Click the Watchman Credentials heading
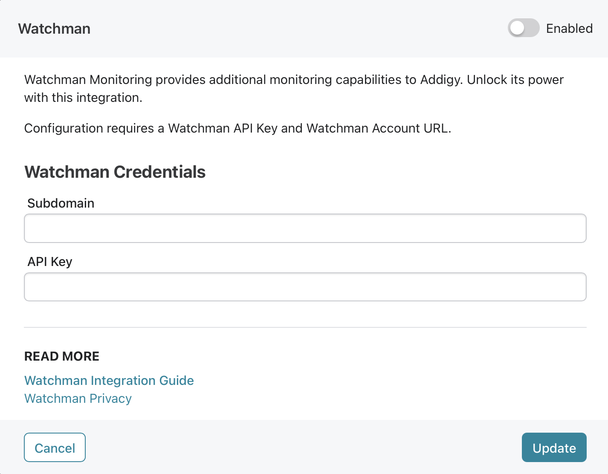The image size is (608, 474). pyautogui.click(x=115, y=172)
